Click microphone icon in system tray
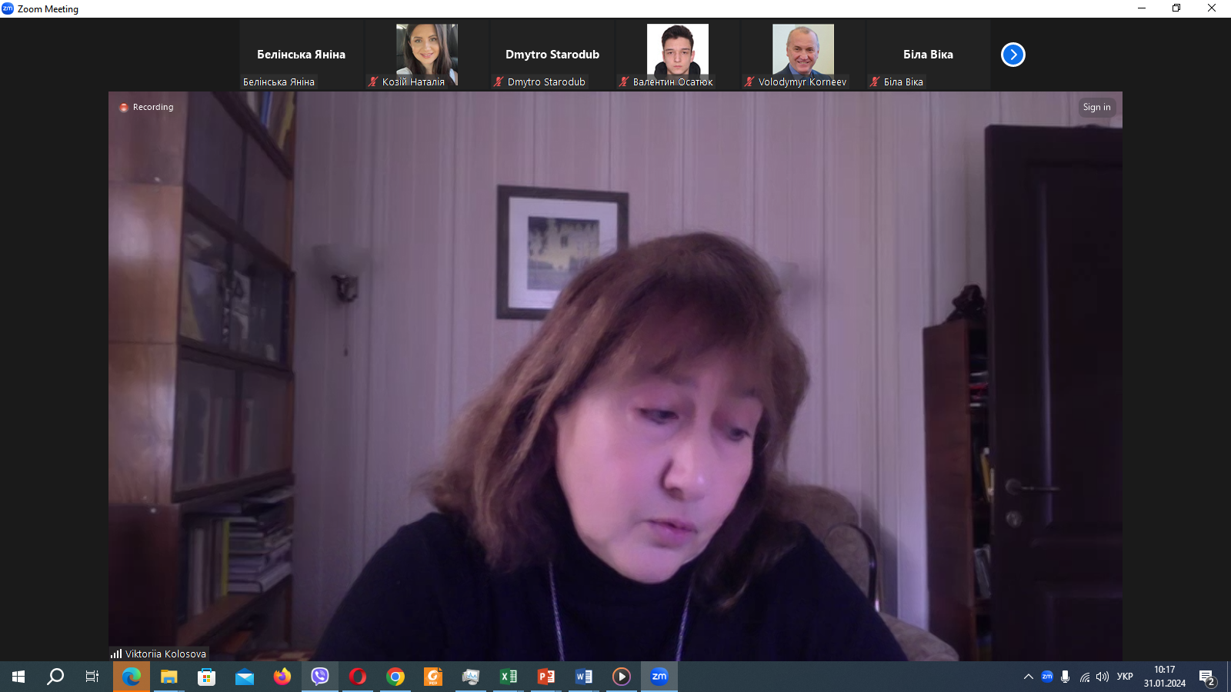The width and height of the screenshot is (1231, 692). (1066, 677)
